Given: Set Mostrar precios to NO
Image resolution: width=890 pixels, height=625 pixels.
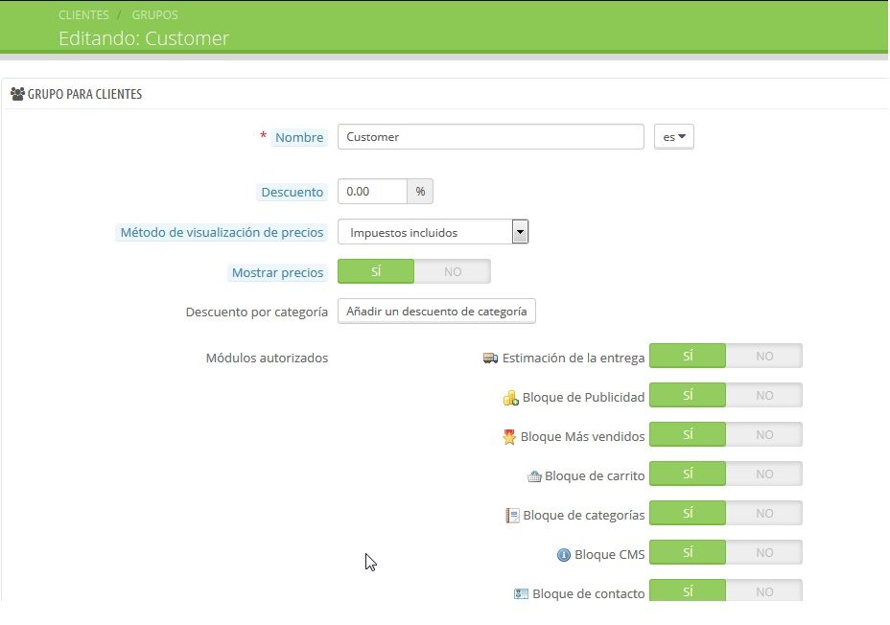Looking at the screenshot, I should tap(453, 271).
